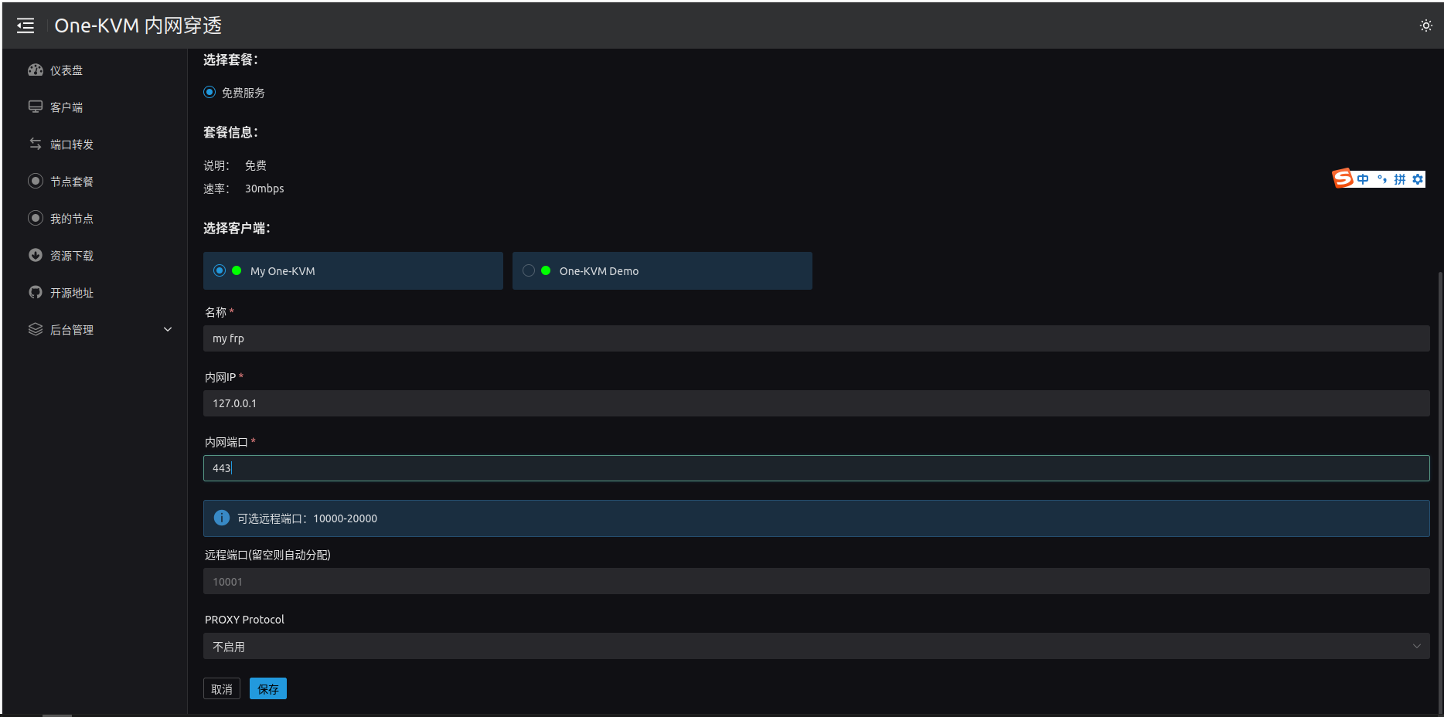Select the 免费服务 plan radio button
Image resolution: width=1444 pixels, height=717 pixels.
click(209, 93)
